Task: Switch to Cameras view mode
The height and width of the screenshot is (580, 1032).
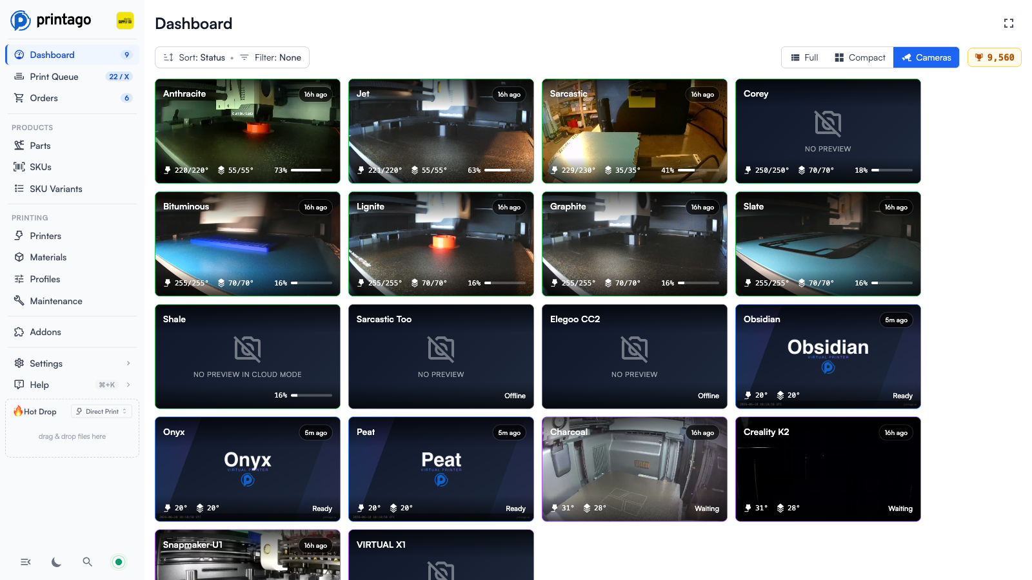Action: 926,57
